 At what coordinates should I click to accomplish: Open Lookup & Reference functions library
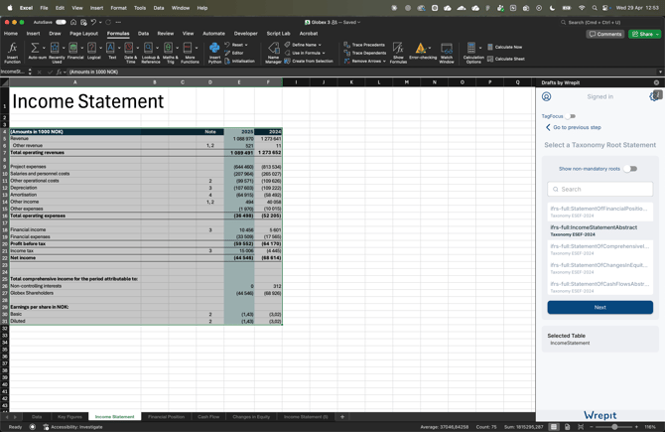(x=150, y=53)
